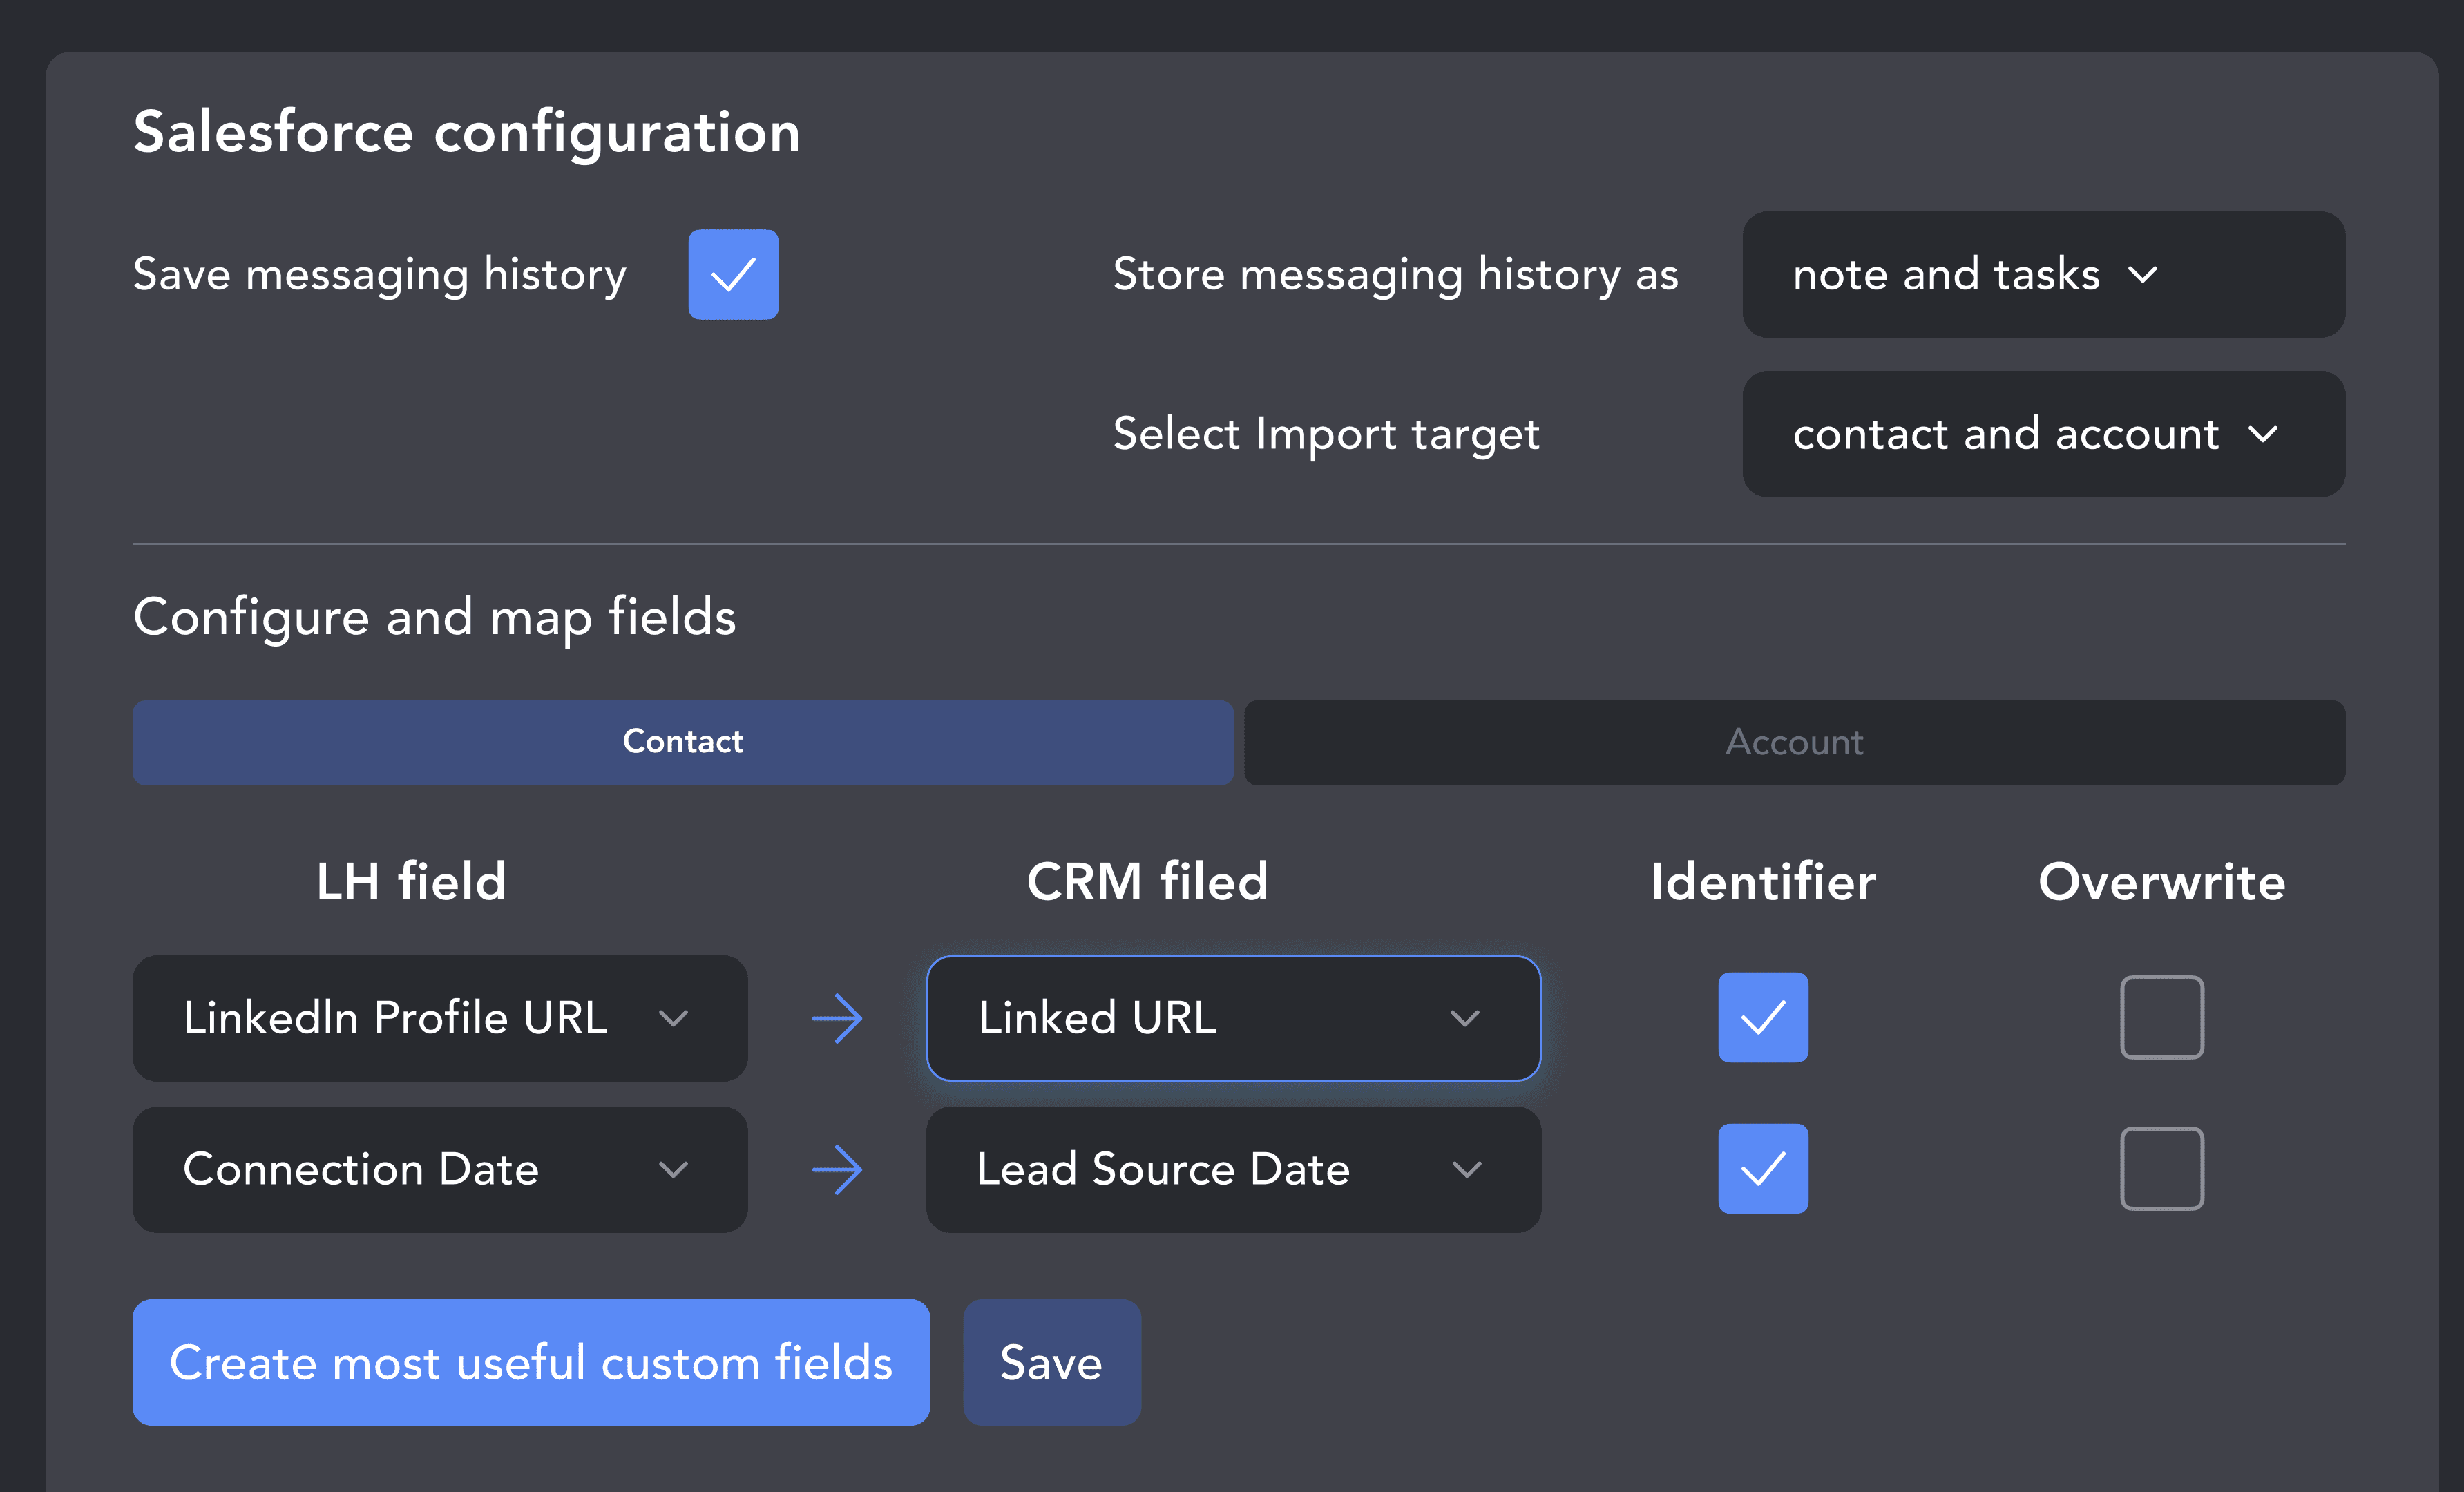Click the Save button
The height and width of the screenshot is (1492, 2464).
pyautogui.click(x=1051, y=1362)
